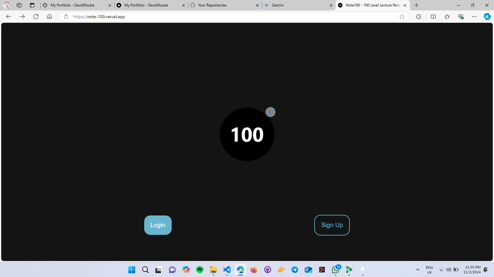Screen dimensions: 494x277
Task: Open Copilot sidebar
Action: [x=487, y=17]
